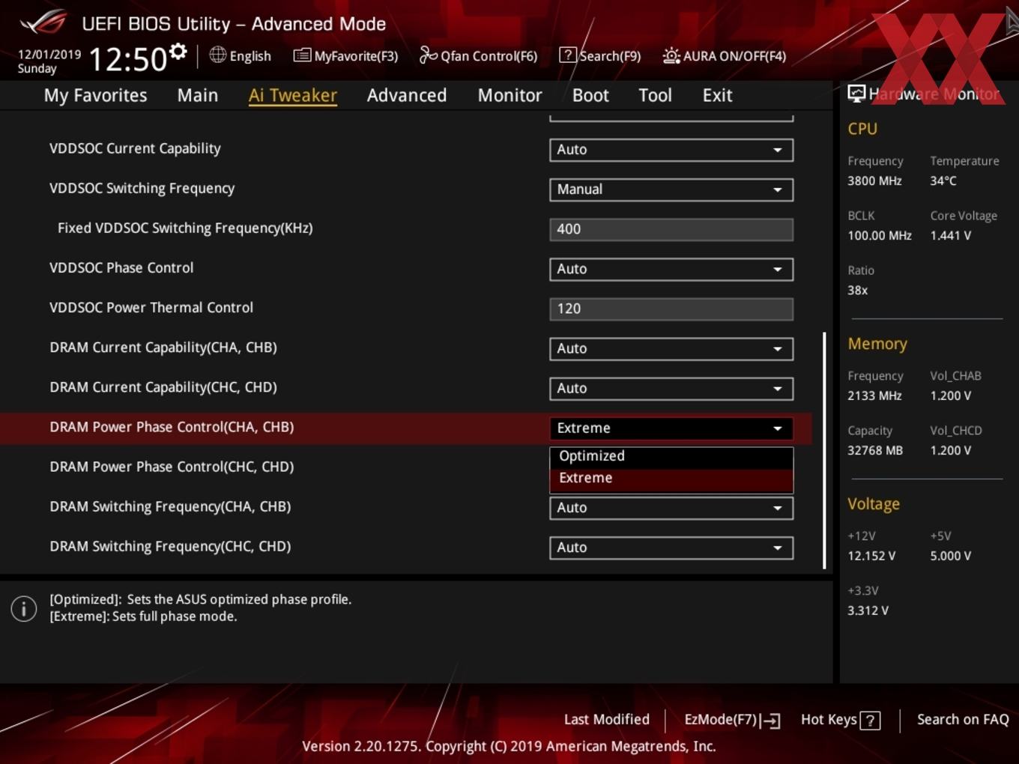
Task: Show Hot Keys help
Action: (x=841, y=720)
